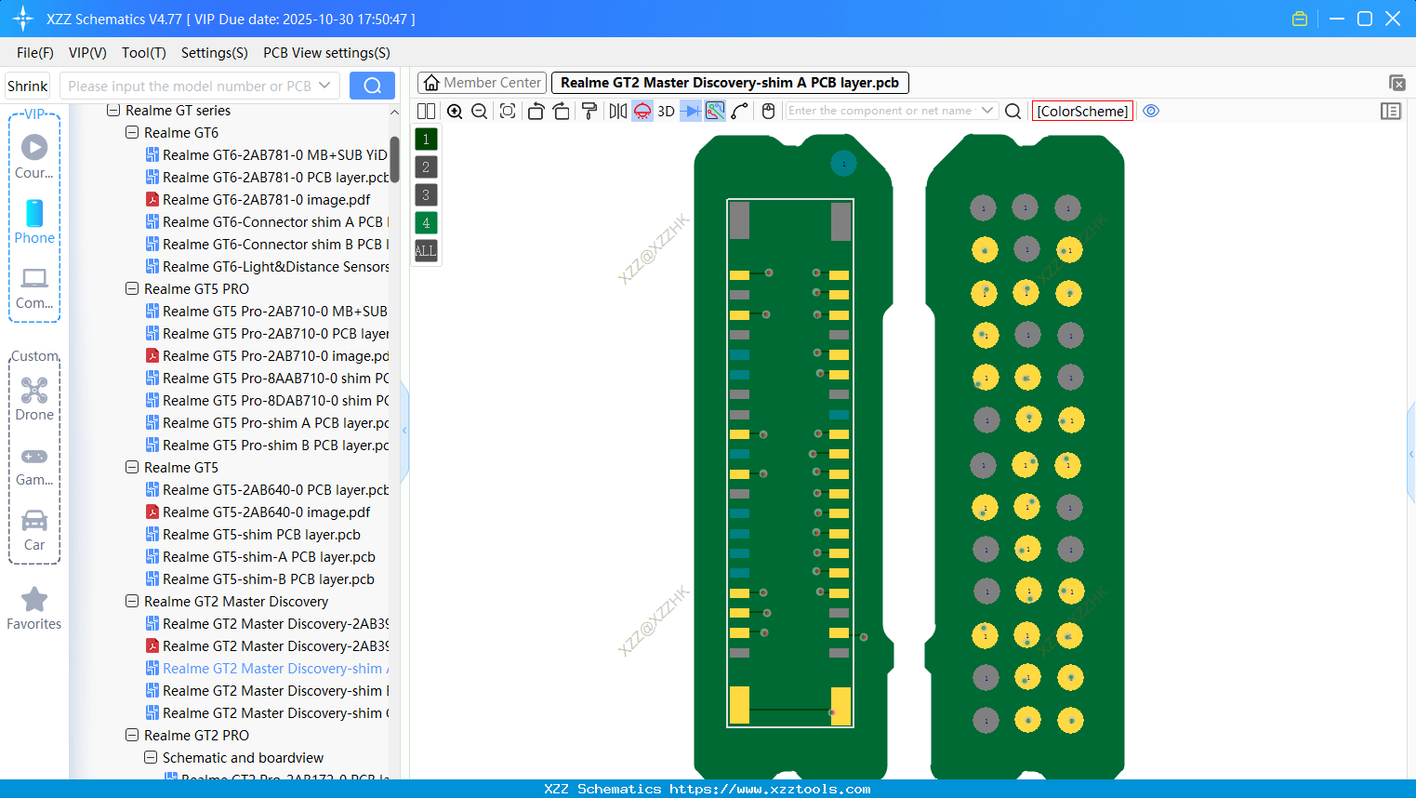Viewport: 1416px width, 798px height.
Task: Show PCB layer 3
Action: pyautogui.click(x=426, y=195)
